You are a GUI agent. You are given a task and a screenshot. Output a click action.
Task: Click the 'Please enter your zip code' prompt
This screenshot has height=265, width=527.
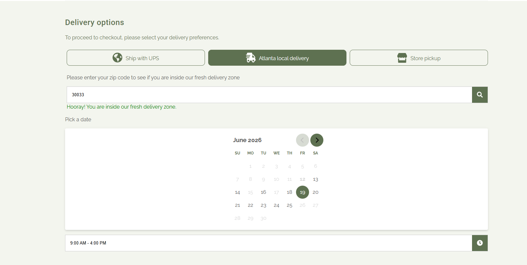point(153,77)
